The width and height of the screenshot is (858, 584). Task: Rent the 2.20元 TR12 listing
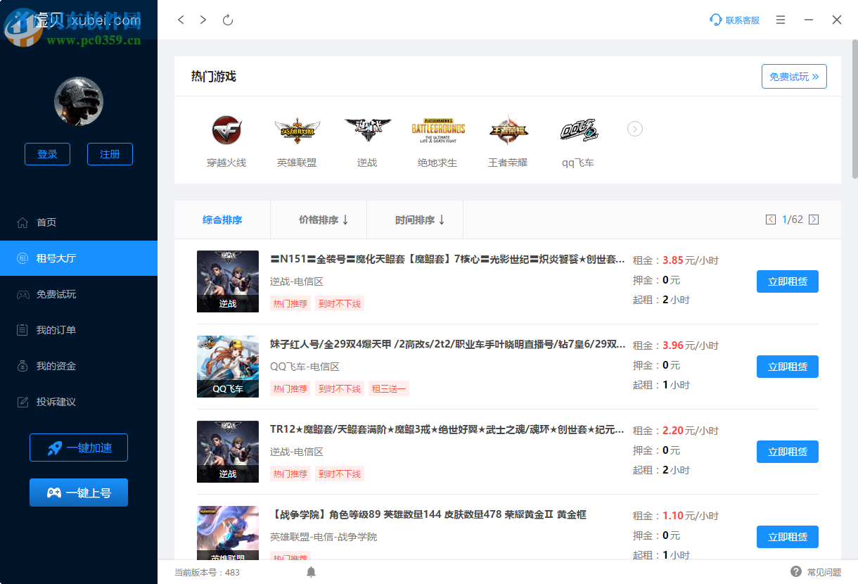[788, 452]
